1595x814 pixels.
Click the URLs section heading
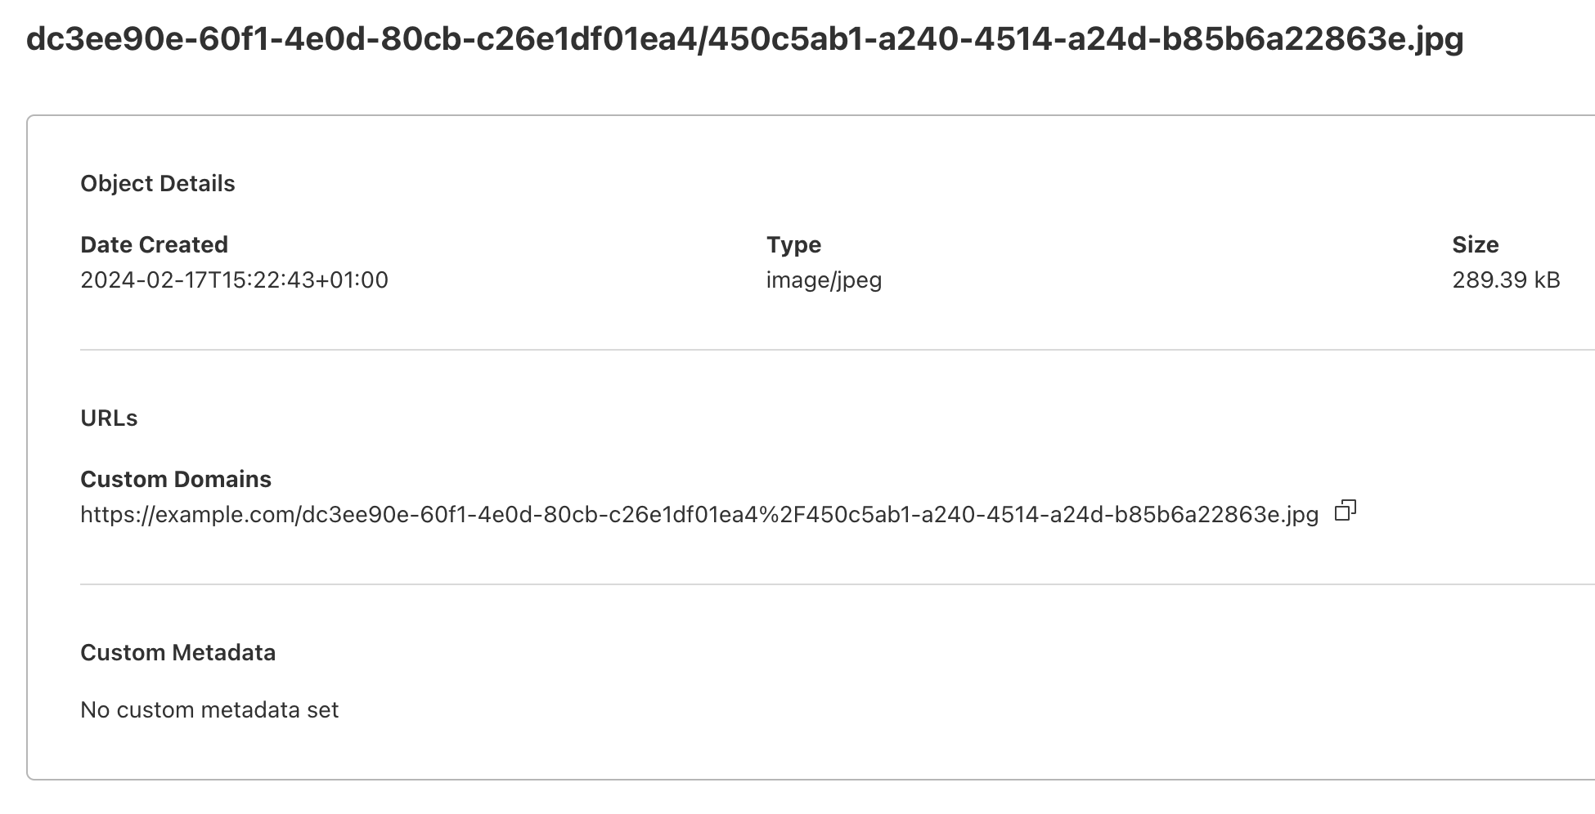click(109, 418)
